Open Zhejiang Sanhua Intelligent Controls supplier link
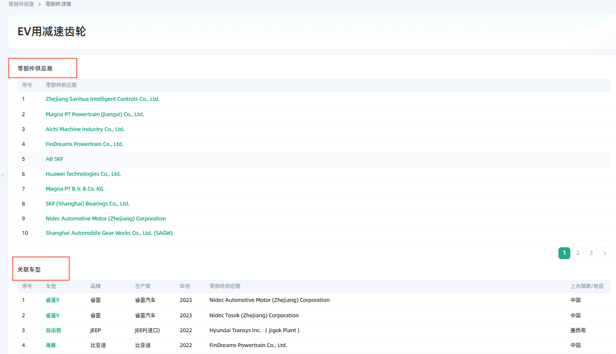 tap(103, 99)
